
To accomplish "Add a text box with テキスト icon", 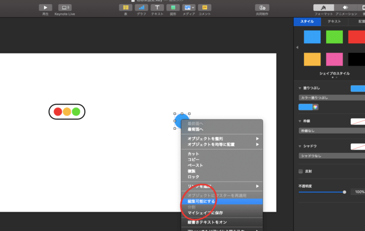I will point(157,7).
